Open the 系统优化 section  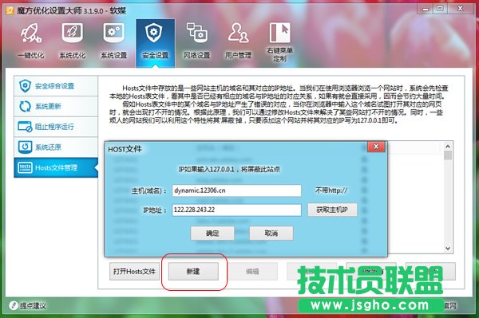[73, 41]
